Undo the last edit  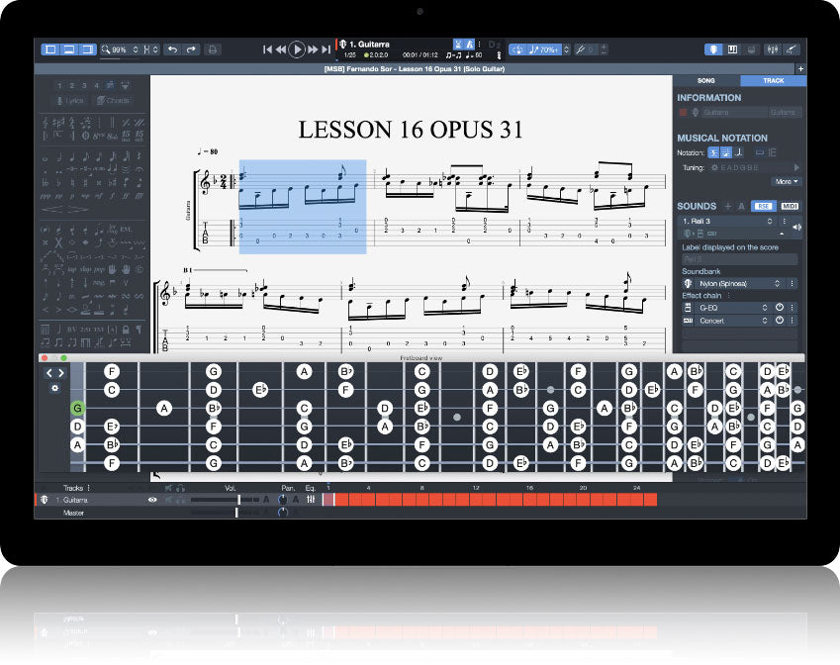tap(172, 49)
